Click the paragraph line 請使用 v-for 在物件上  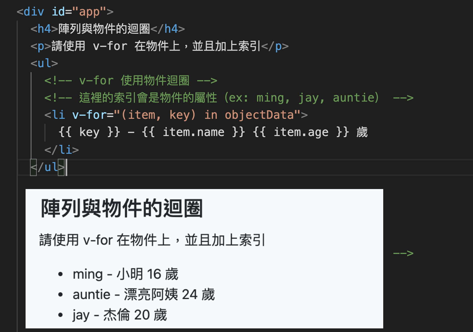[x=160, y=46]
